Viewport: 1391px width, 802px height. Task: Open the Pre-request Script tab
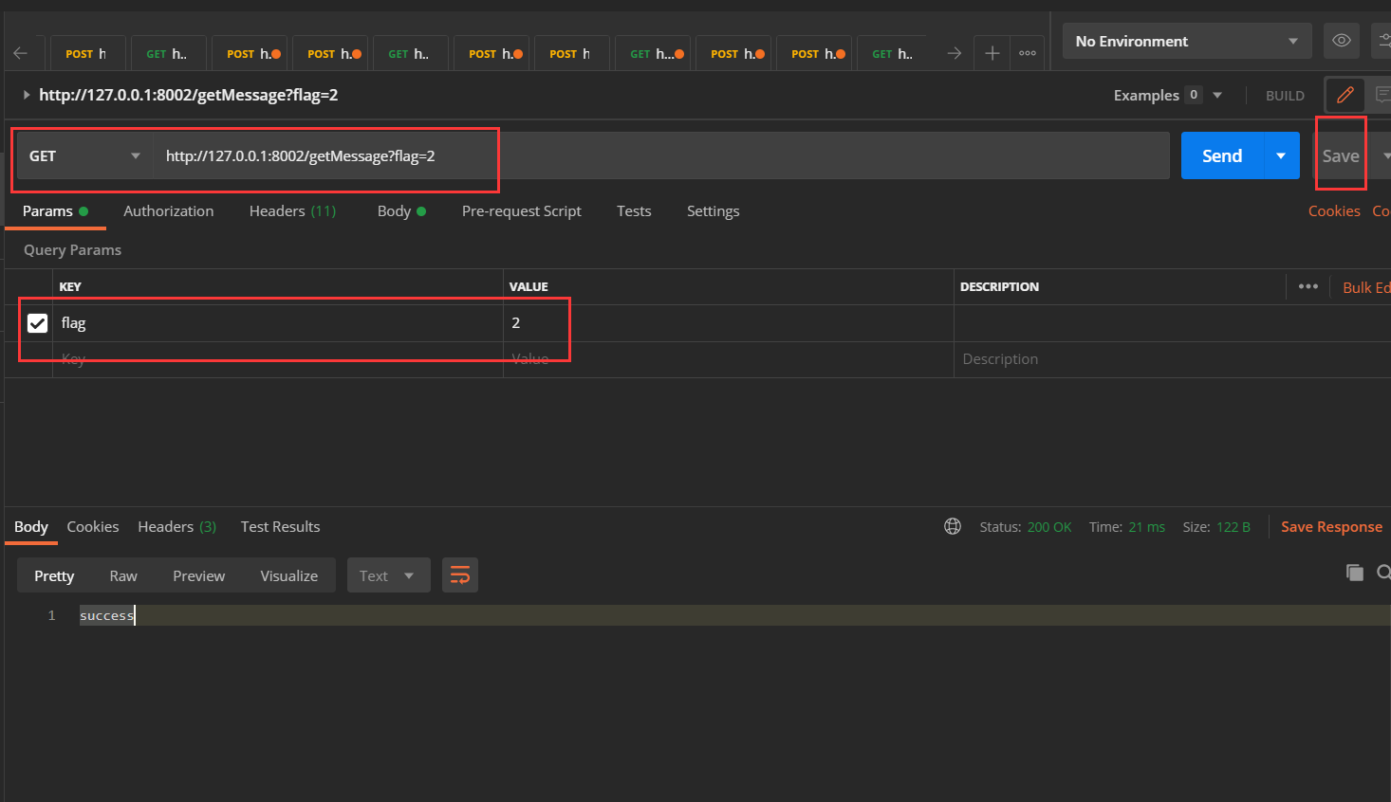point(521,210)
